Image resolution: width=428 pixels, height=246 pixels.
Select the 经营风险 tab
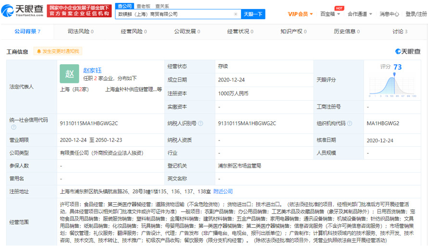(134, 31)
